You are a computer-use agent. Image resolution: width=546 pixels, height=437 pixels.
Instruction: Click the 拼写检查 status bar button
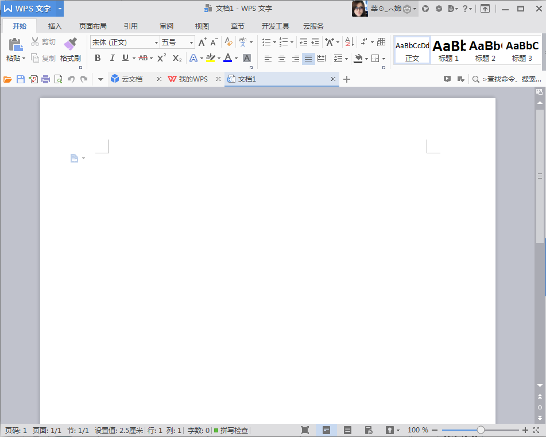231,430
